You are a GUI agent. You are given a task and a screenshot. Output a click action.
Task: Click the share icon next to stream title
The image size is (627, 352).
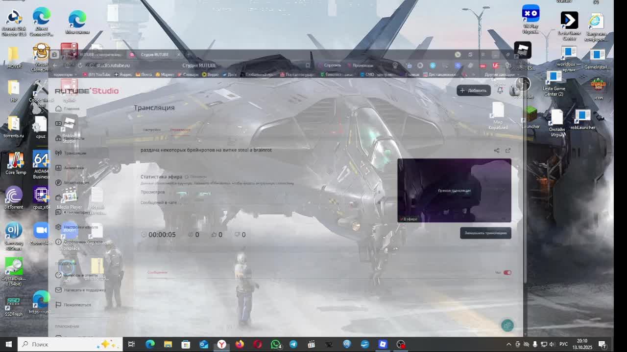(497, 151)
